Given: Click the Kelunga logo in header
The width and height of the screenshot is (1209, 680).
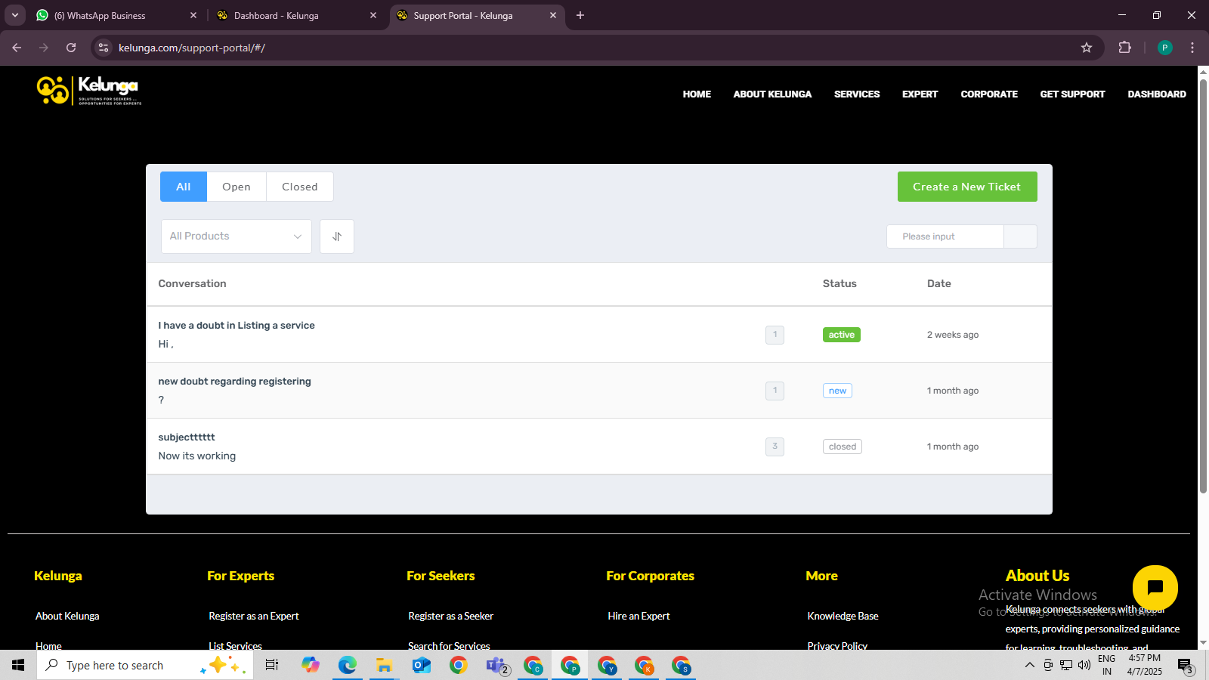Looking at the screenshot, I should tap(89, 91).
